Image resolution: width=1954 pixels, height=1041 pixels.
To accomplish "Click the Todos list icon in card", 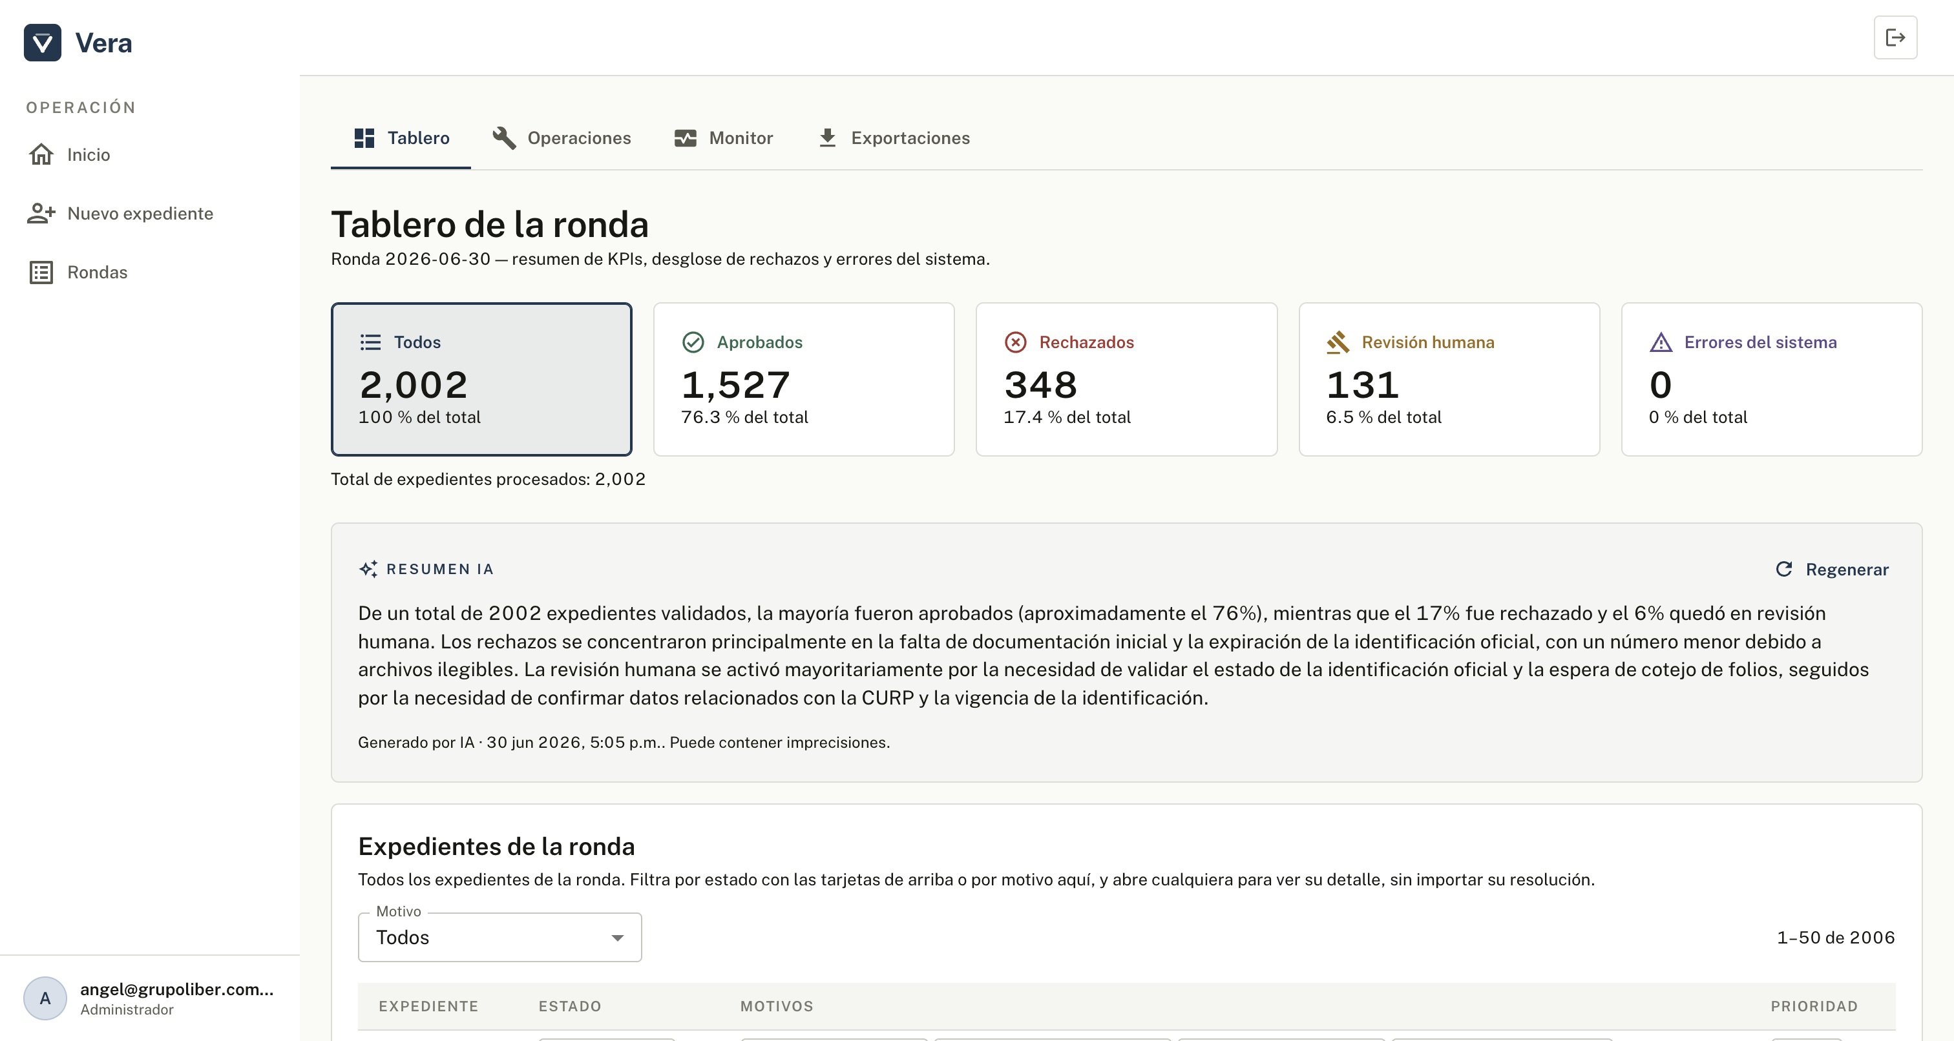I will pyautogui.click(x=370, y=342).
